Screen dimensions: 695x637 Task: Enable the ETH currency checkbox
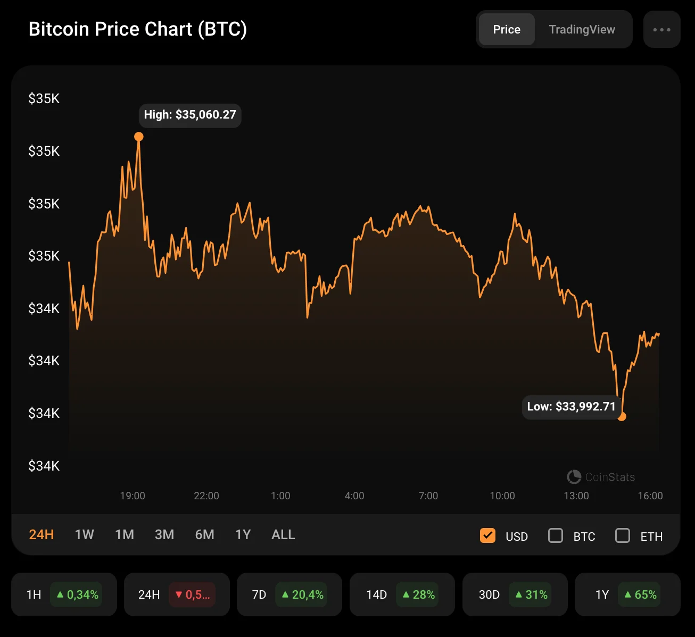623,535
